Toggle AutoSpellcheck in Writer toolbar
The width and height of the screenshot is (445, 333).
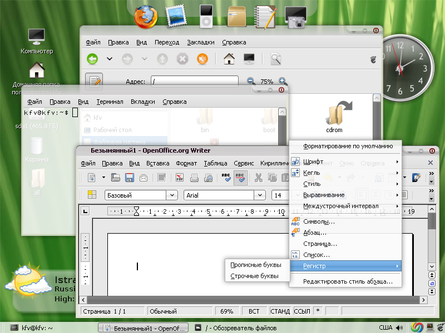pyautogui.click(x=240, y=178)
